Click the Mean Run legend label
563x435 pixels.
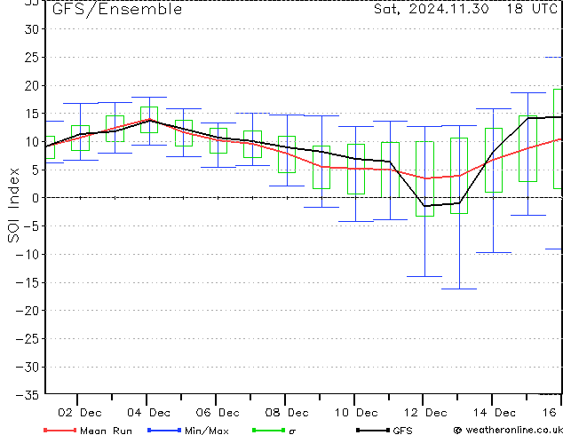[x=106, y=431]
